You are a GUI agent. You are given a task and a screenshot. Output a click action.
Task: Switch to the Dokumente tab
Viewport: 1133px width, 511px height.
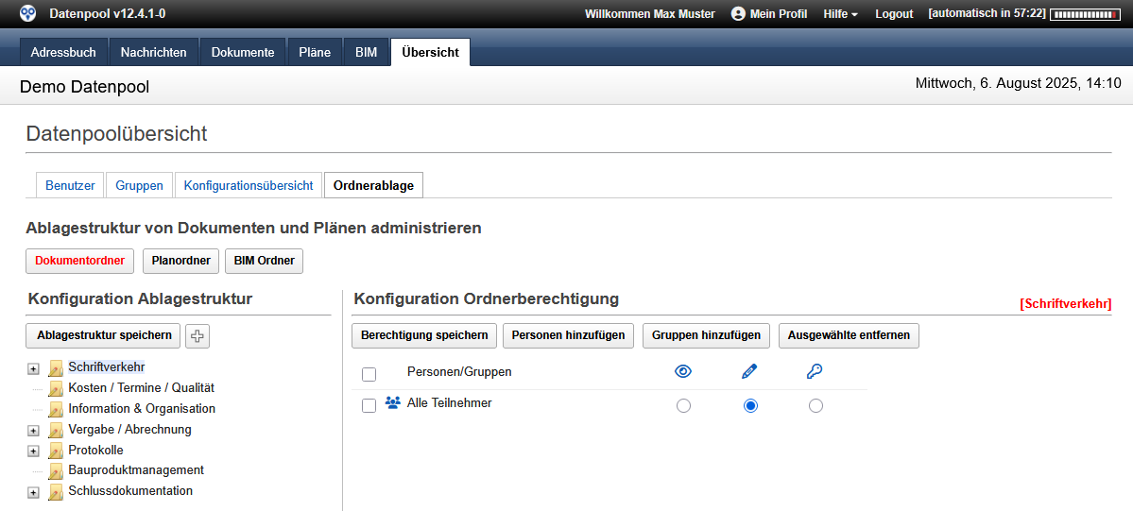click(243, 53)
